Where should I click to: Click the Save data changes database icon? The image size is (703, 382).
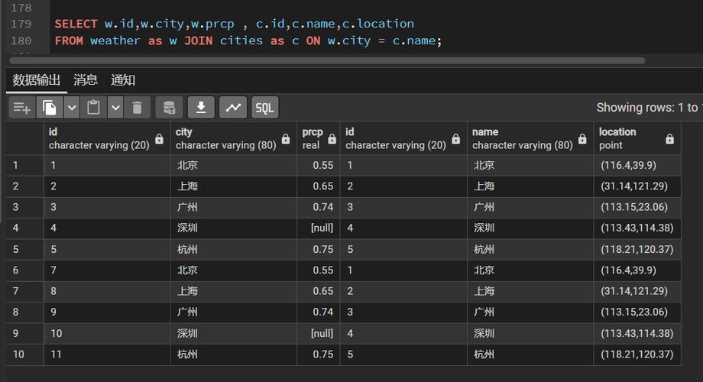tap(169, 108)
